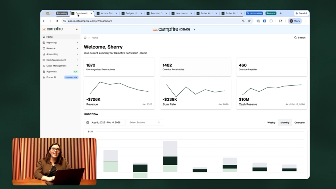Switch to the Budgets browser tab
Screen dimensions: 336x189
132,13
